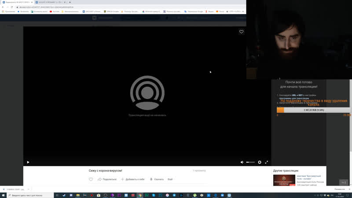Click Добавить к себе button

point(133,179)
